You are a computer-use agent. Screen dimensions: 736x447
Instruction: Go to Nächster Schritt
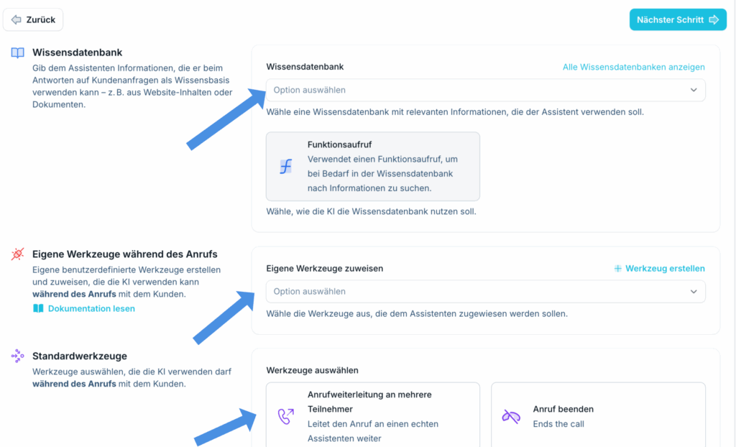pyautogui.click(x=678, y=19)
